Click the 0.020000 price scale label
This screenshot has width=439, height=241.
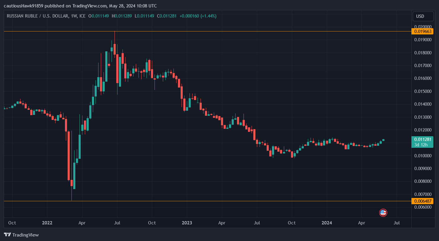point(423,27)
